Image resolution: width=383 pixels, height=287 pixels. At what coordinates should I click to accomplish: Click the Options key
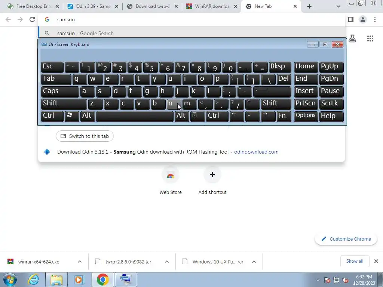[x=306, y=116]
